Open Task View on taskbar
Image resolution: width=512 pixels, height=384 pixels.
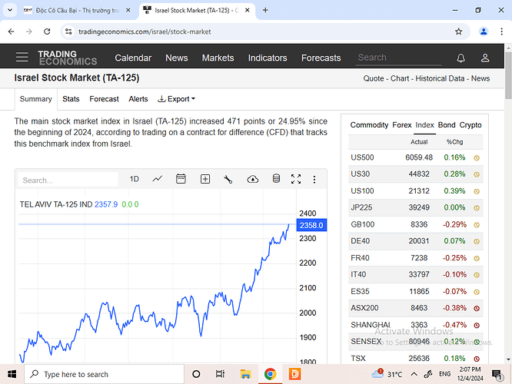(x=220, y=374)
